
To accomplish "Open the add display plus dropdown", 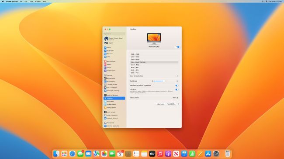I will 177,47.
